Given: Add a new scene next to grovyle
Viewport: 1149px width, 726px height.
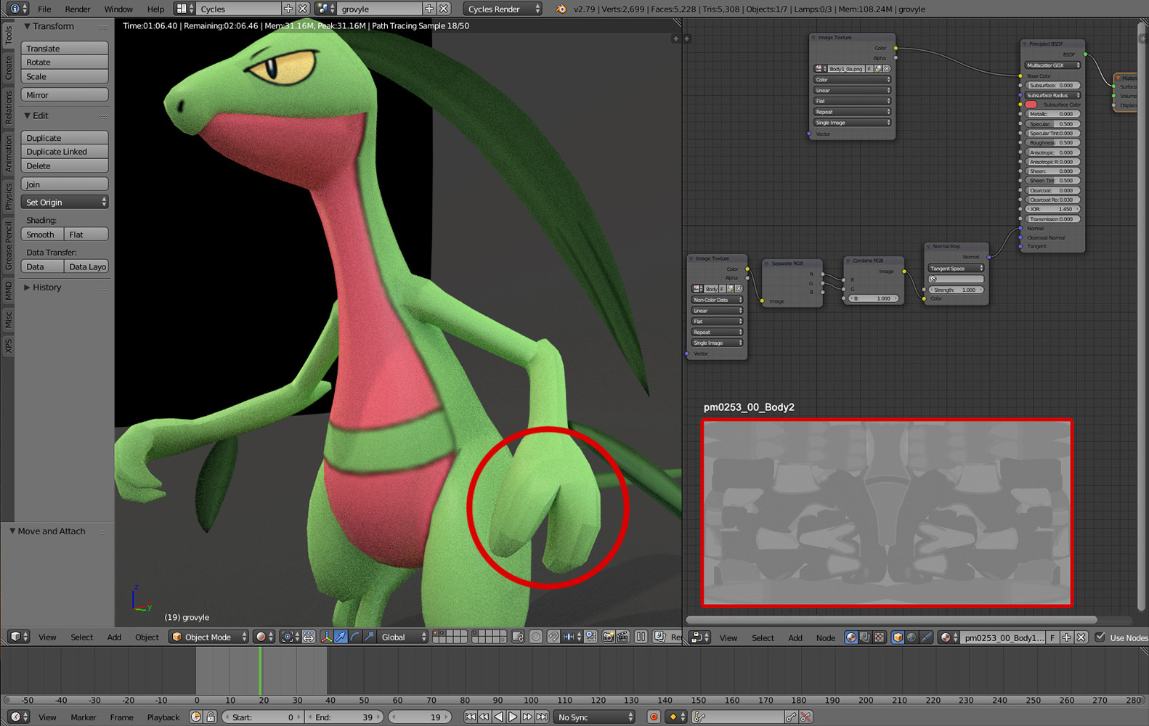Looking at the screenshot, I should [429, 9].
